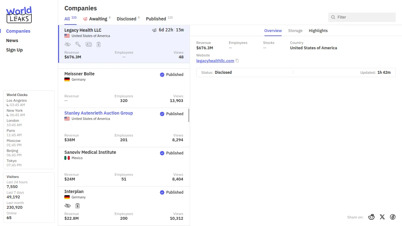The width and height of the screenshot is (402, 226).
Task: Open the Sign Up page
Action: click(14, 50)
